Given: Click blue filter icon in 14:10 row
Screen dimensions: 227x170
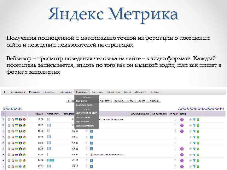Looking at the screenshot, I should [x=194, y=161].
